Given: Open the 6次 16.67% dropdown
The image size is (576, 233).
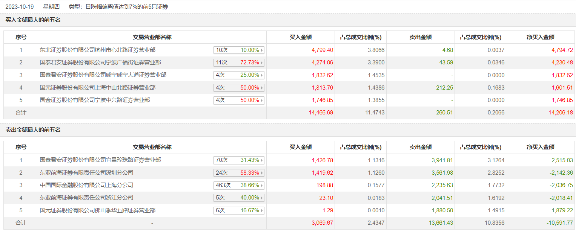Looking at the screenshot, I should point(239,210).
